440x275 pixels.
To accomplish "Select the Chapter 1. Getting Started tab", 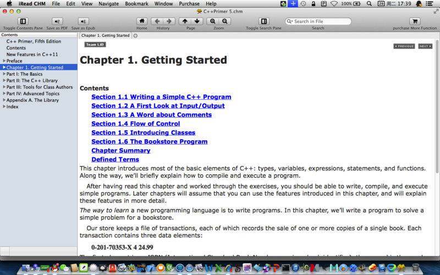I will (106, 35).
